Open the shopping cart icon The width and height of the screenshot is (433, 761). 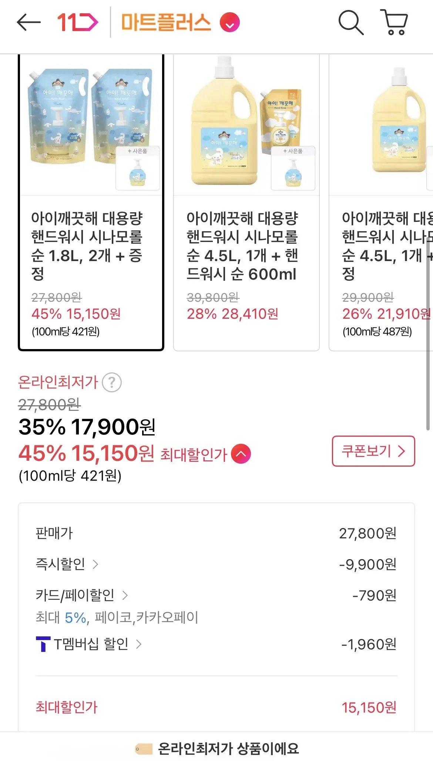point(395,23)
